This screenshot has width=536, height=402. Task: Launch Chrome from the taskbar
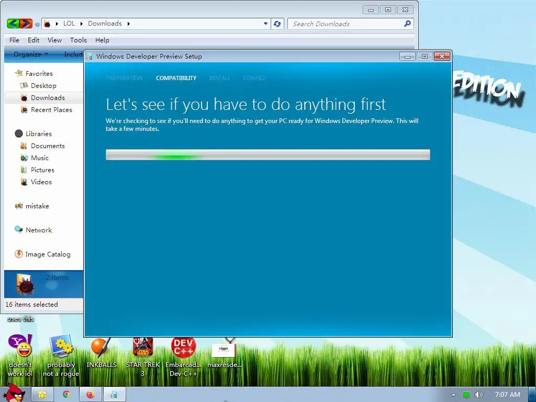click(x=66, y=395)
